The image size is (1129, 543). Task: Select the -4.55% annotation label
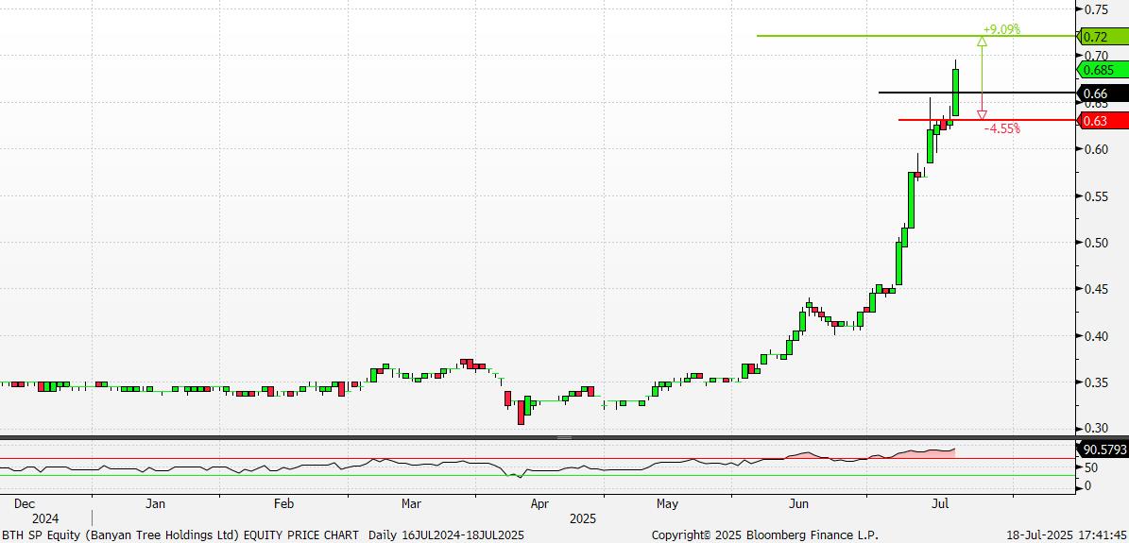[1001, 129]
